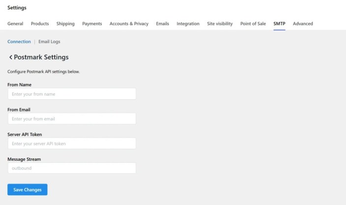346x205 pixels.
Task: Select the Site visibility tab
Action: 220,24
